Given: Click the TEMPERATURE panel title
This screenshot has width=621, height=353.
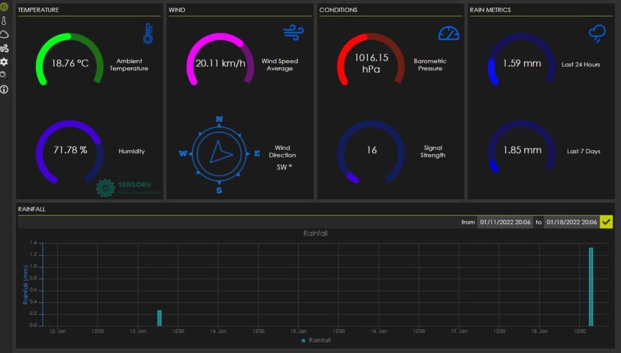Looking at the screenshot, I should point(38,10).
